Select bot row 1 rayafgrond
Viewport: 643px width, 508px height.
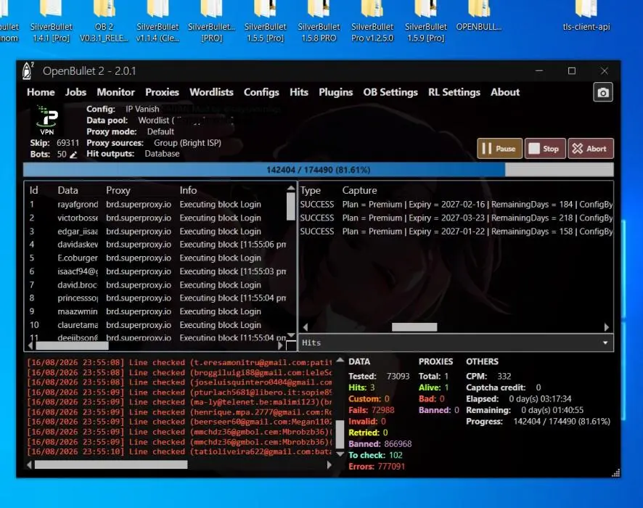[x=157, y=204]
